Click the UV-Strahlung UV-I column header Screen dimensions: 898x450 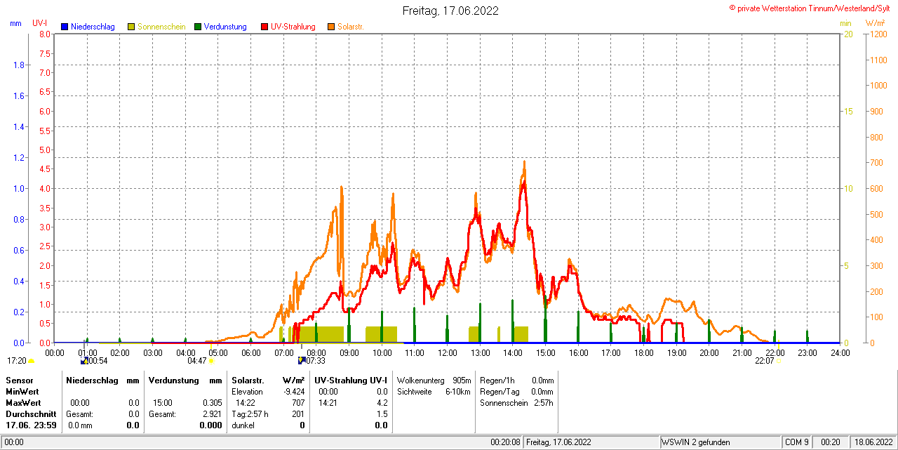tap(351, 380)
